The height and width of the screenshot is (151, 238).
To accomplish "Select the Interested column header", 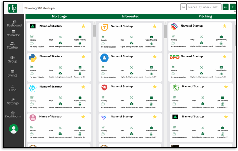I will [131, 16].
